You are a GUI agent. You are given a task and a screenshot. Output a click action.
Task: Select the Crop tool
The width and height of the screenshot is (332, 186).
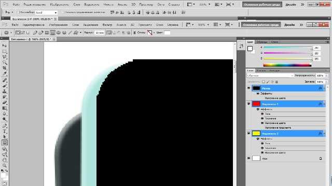5,68
